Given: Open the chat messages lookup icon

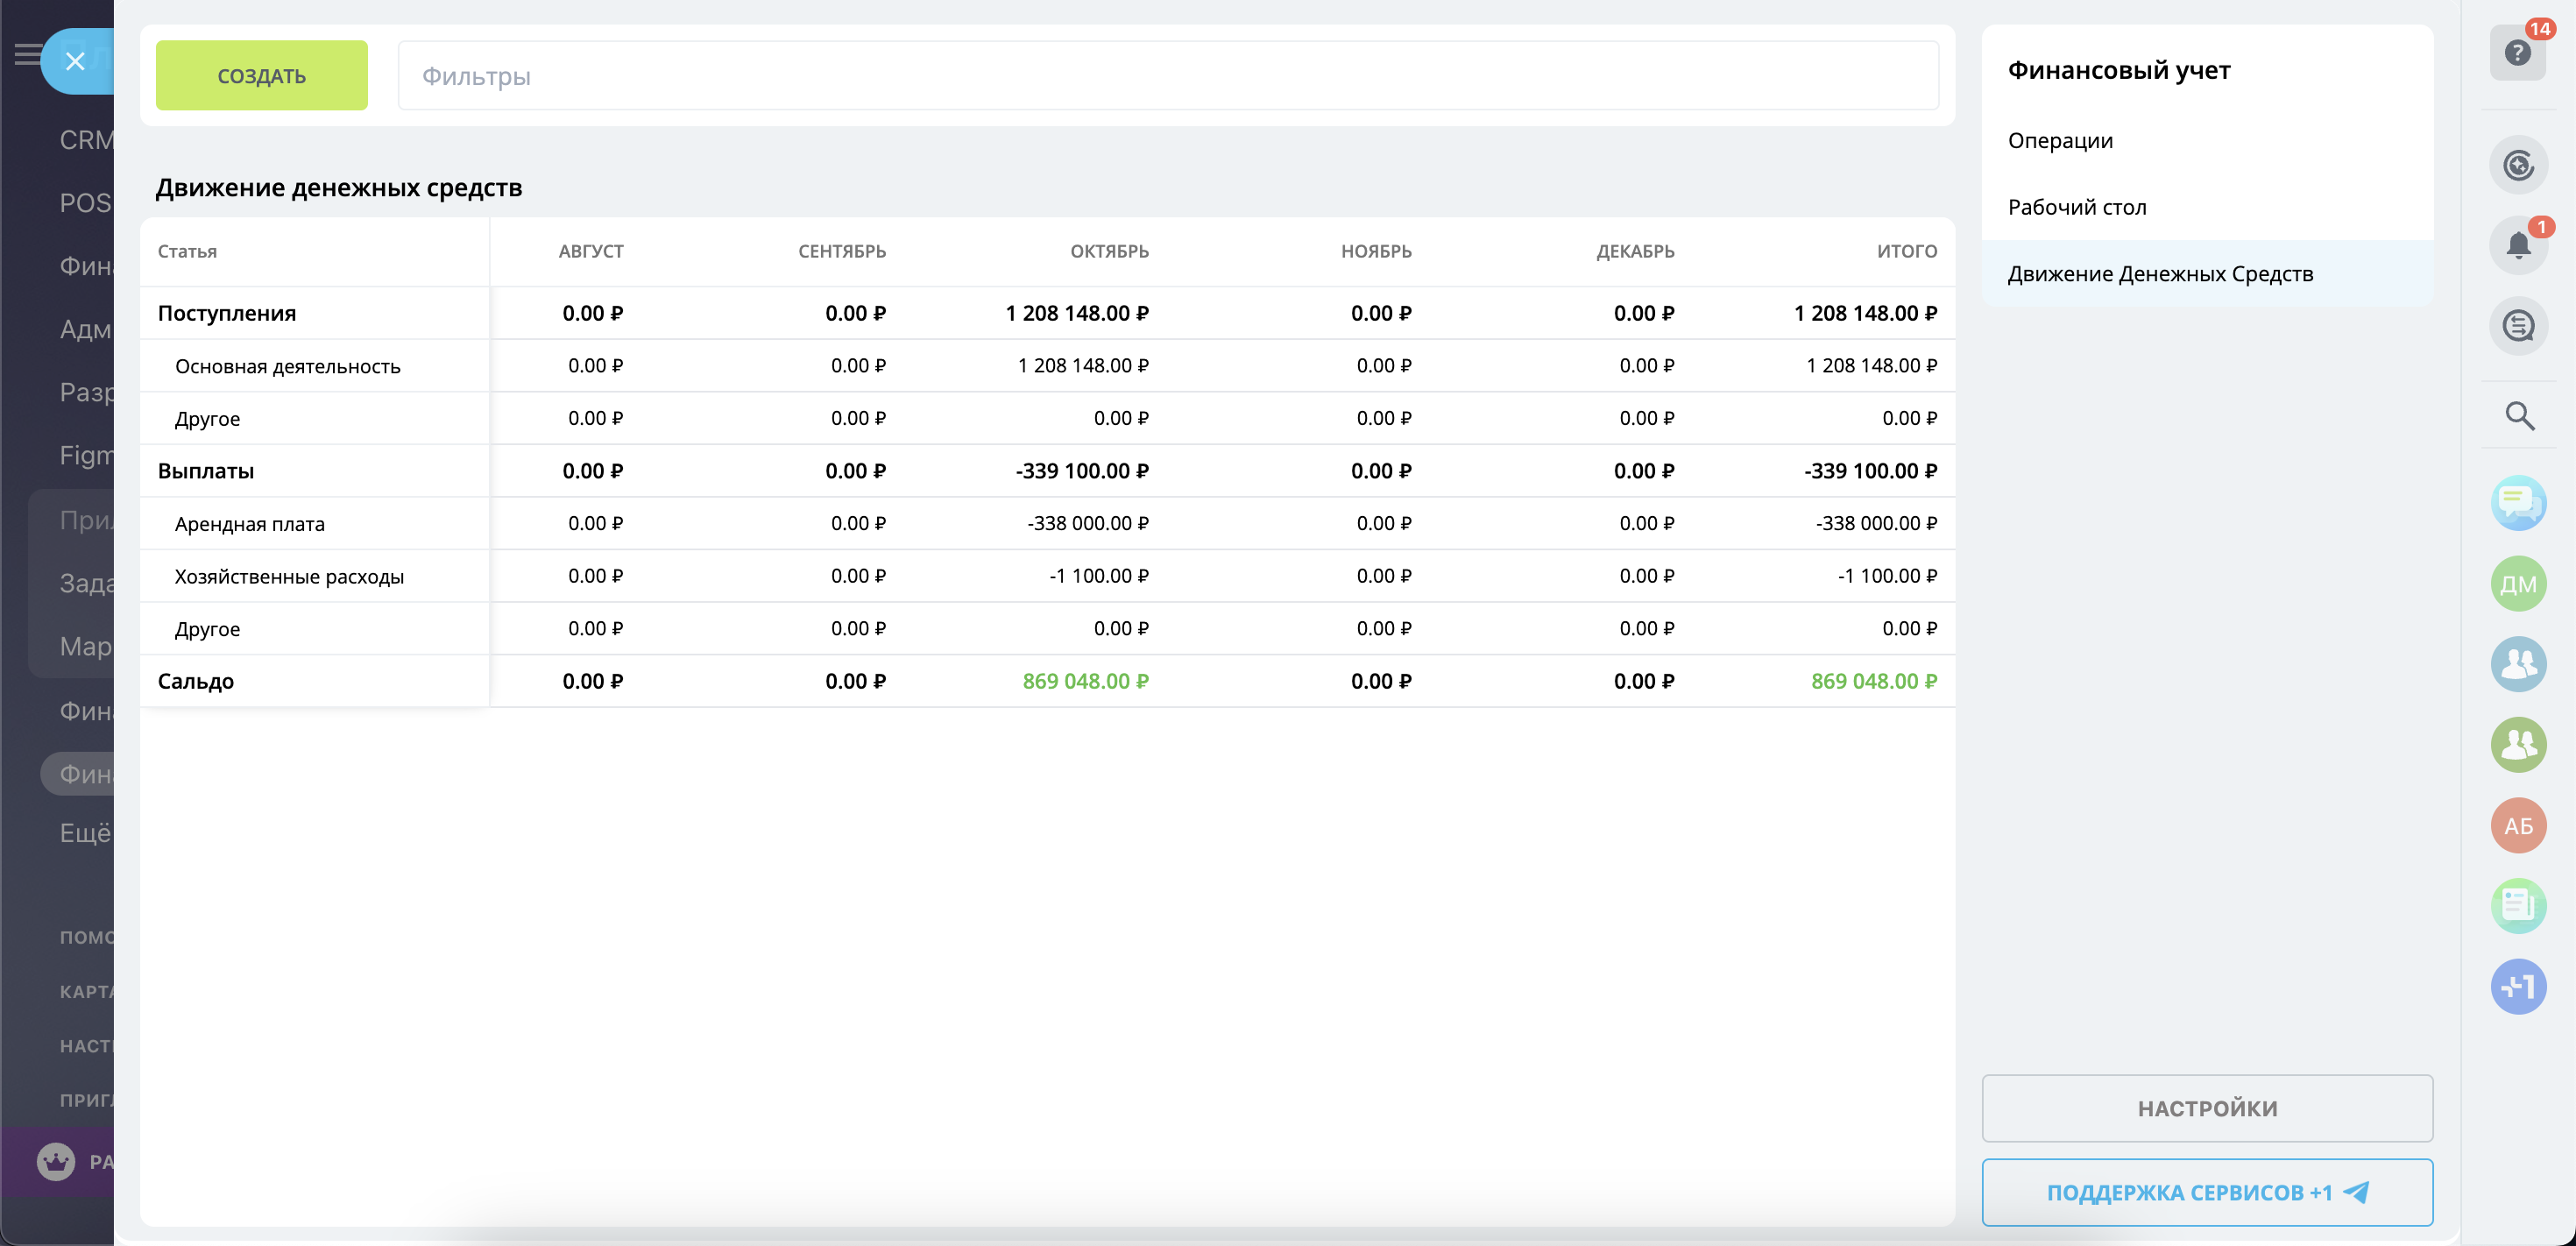Looking at the screenshot, I should pyautogui.click(x=2517, y=326).
